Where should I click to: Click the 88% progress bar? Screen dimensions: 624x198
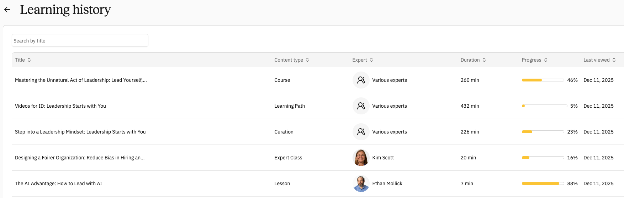click(x=543, y=183)
